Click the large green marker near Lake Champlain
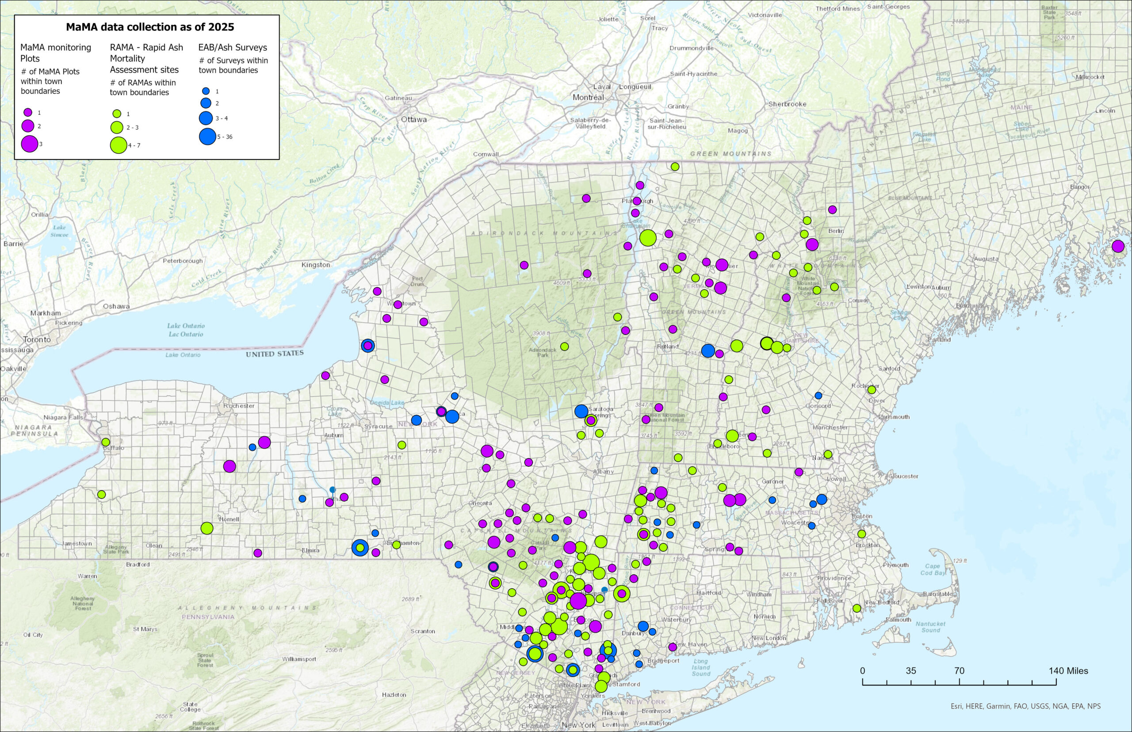 pyautogui.click(x=647, y=238)
